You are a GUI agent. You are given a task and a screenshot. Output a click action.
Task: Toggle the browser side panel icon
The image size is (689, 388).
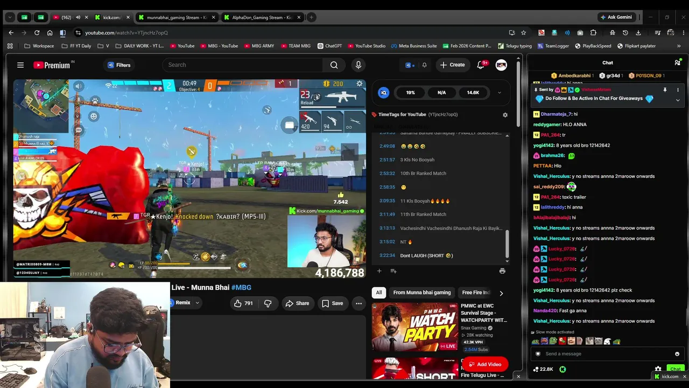(x=62, y=33)
